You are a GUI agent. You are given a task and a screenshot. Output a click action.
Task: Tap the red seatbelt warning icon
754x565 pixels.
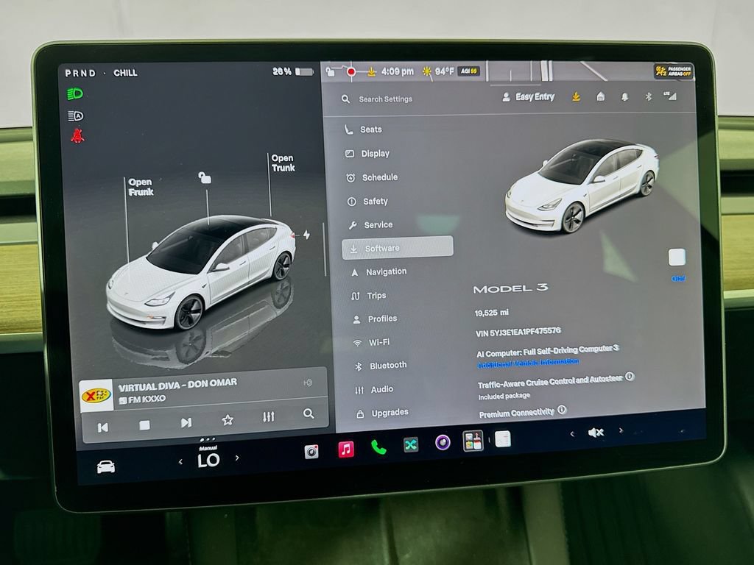point(77,136)
